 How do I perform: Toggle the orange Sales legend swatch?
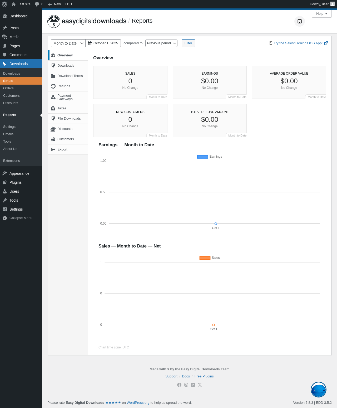pyautogui.click(x=205, y=258)
